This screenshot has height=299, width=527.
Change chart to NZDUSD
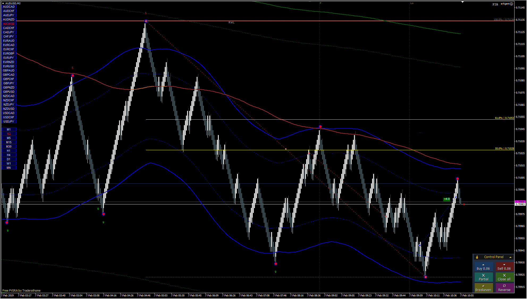[9, 109]
